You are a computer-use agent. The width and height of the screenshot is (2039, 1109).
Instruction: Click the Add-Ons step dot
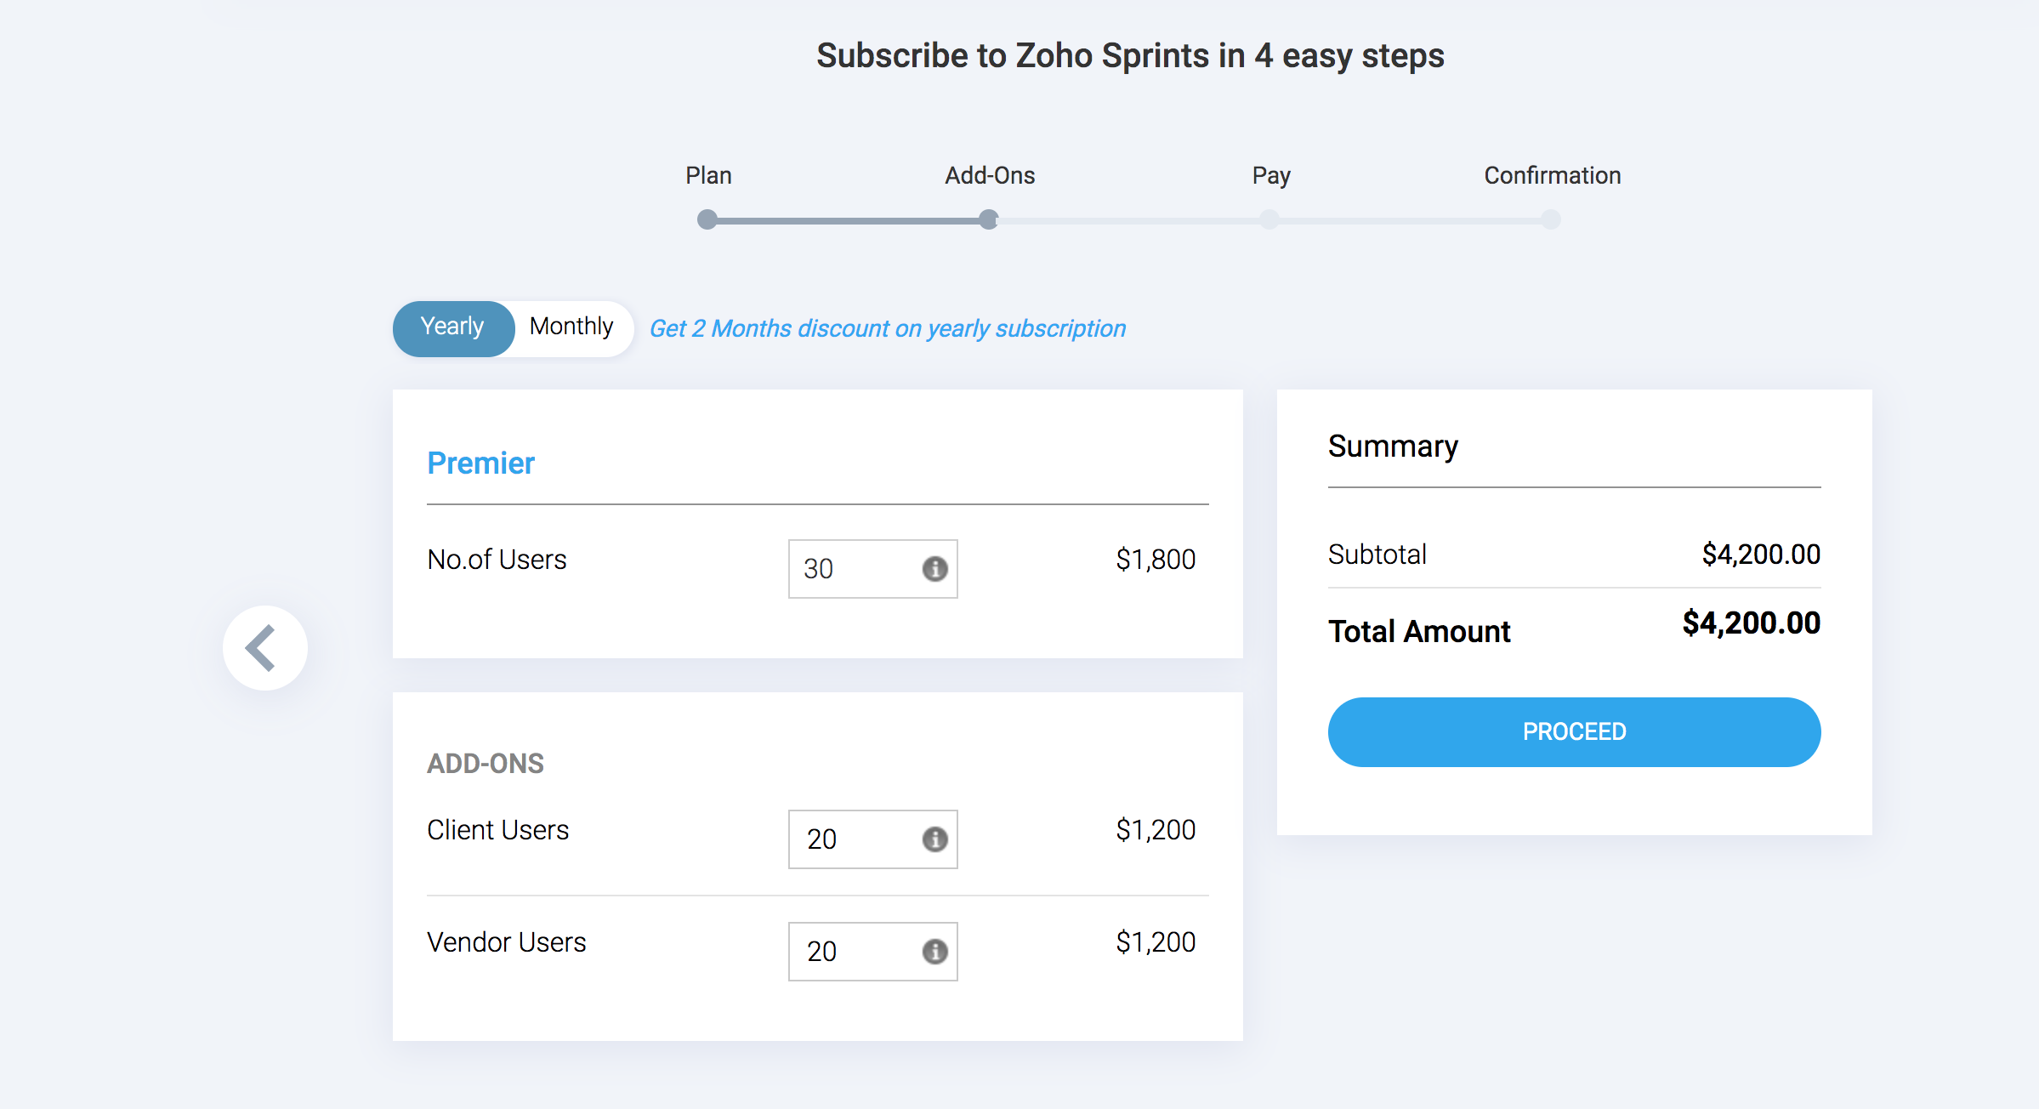click(988, 220)
